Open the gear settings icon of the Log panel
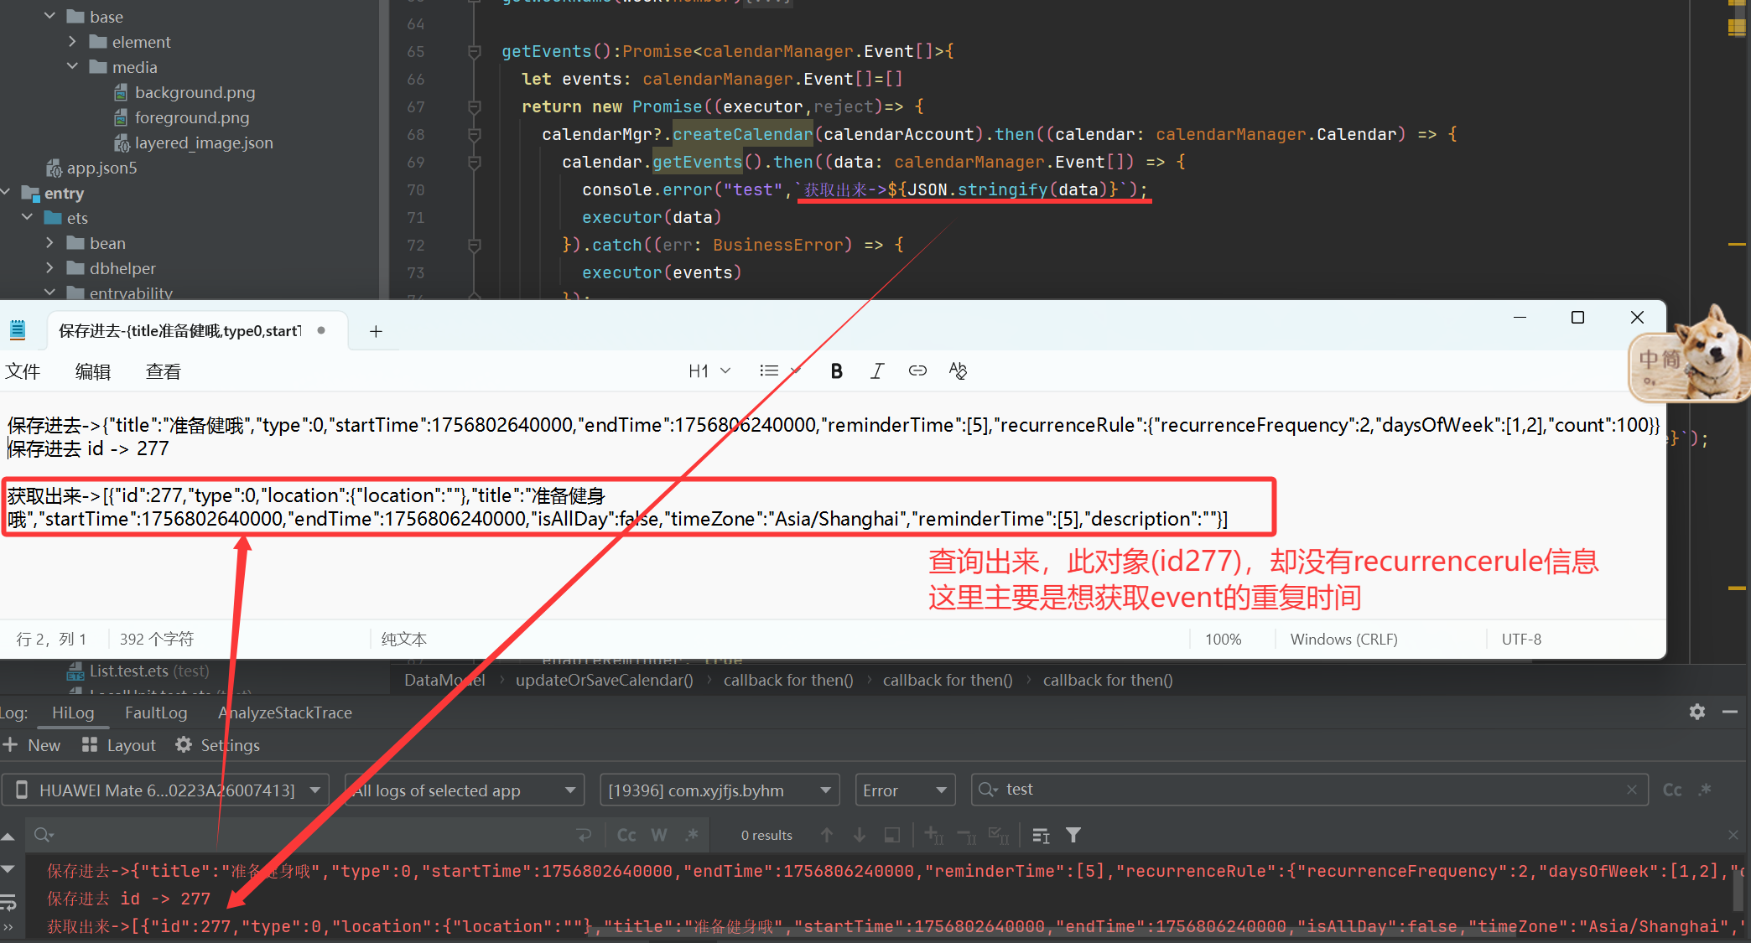1751x943 pixels. pyautogui.click(x=1697, y=712)
